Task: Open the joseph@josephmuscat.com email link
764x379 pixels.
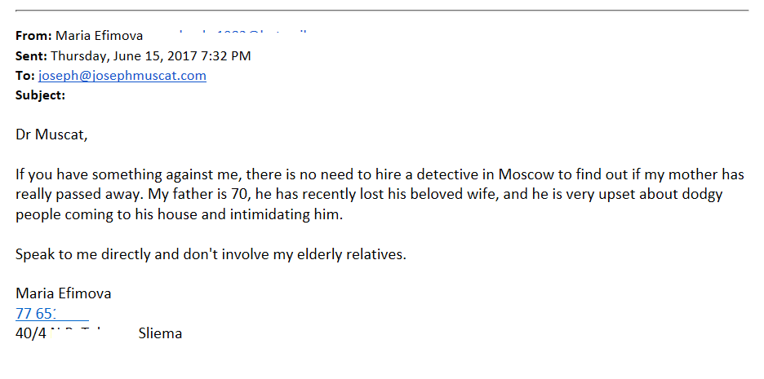Action: click(x=122, y=76)
